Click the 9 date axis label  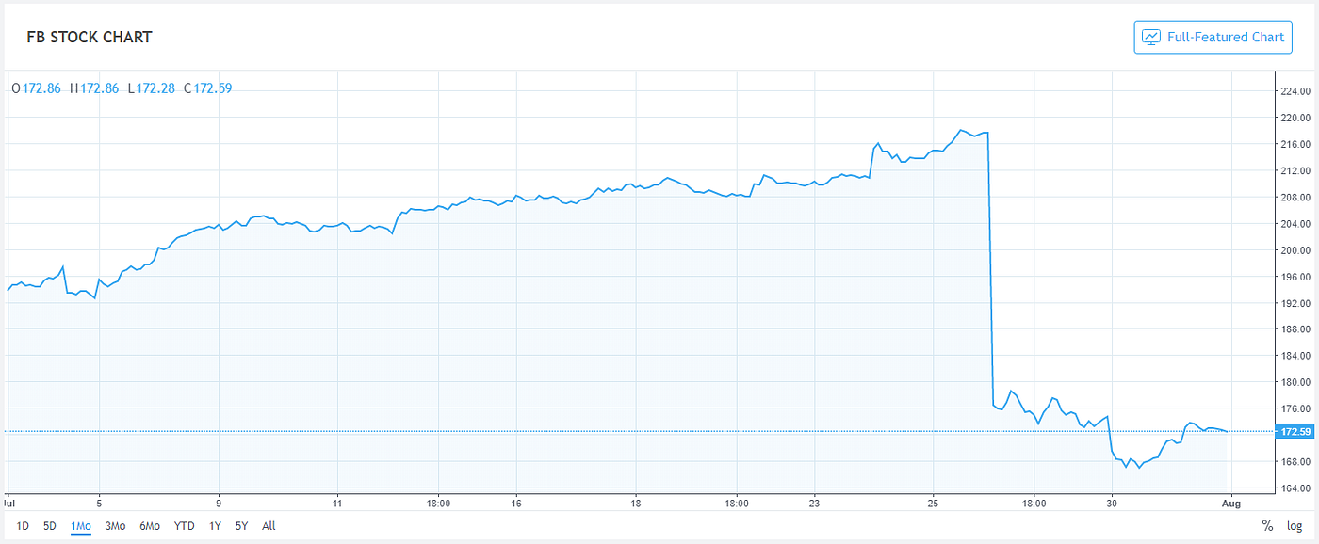[219, 503]
